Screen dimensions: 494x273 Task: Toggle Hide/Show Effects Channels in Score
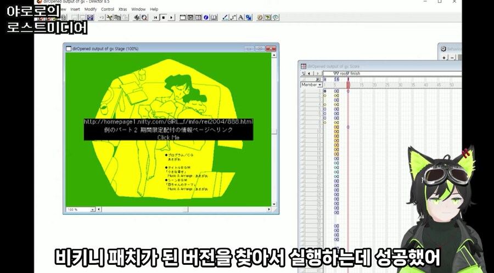tap(318, 79)
